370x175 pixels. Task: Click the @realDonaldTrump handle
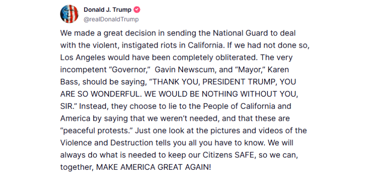point(111,19)
